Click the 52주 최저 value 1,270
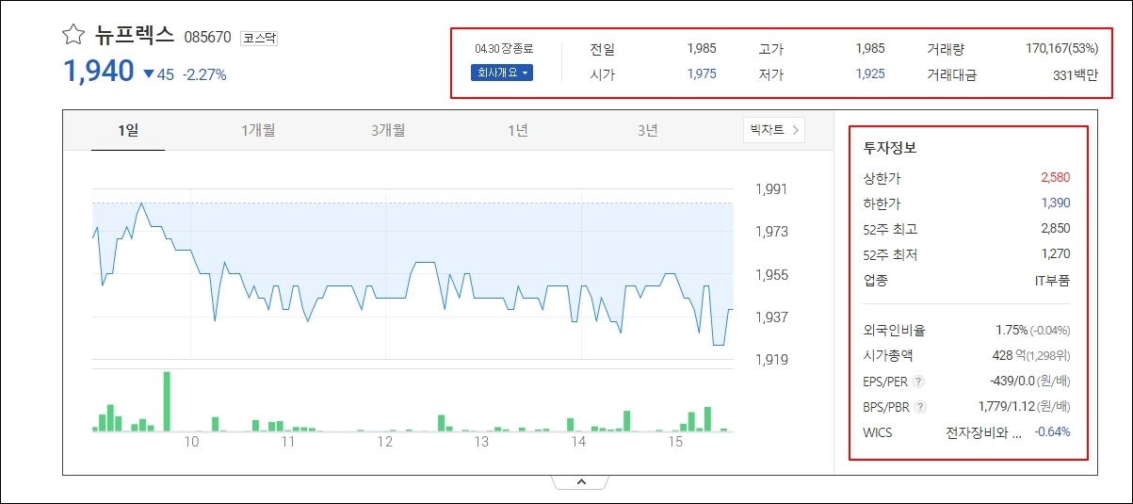The height and width of the screenshot is (504, 1133). click(x=1056, y=253)
